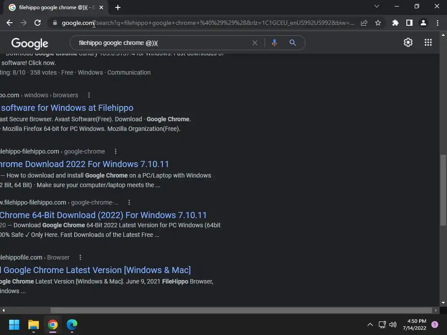Open the Google apps grid
Screen dimensions: 447x335
pos(428,42)
